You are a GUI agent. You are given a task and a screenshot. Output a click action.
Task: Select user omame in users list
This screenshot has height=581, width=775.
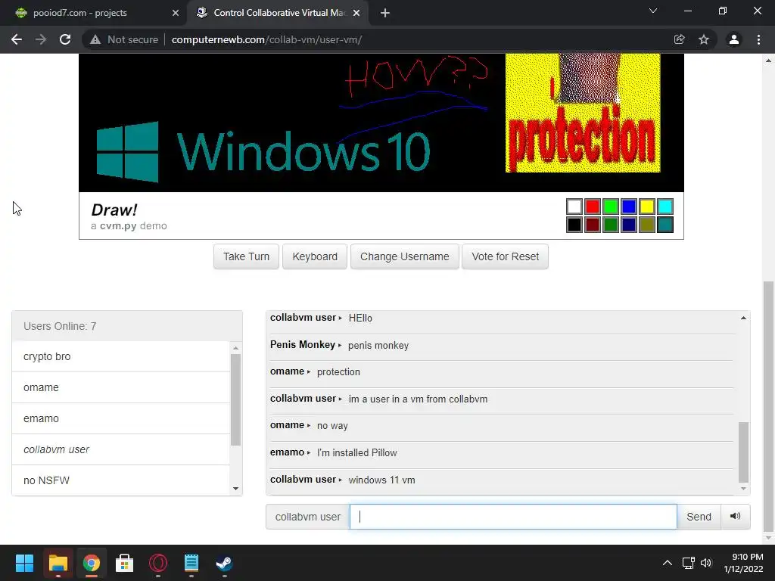(x=121, y=387)
